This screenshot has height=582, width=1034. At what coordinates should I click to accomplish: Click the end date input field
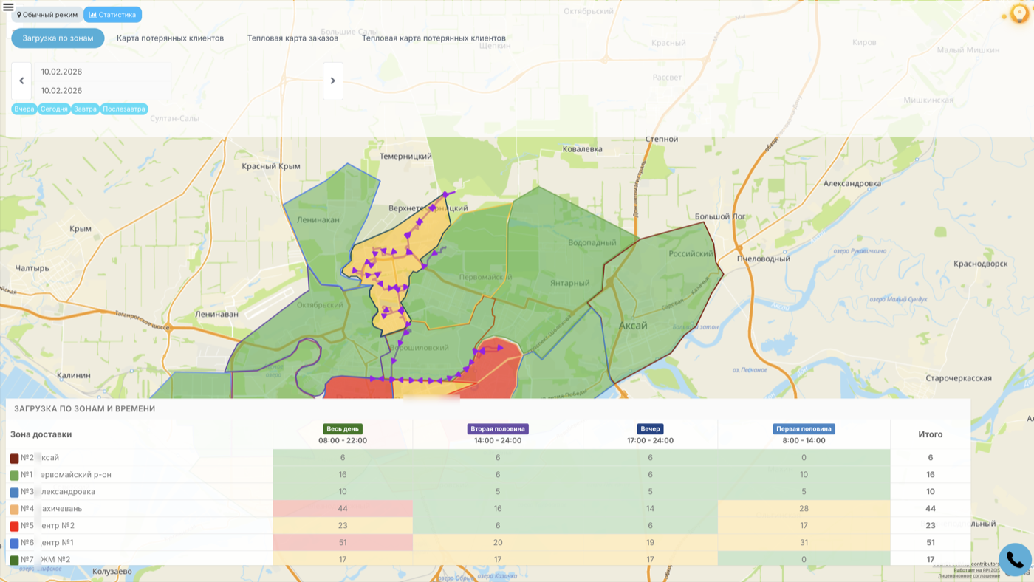[x=103, y=91]
